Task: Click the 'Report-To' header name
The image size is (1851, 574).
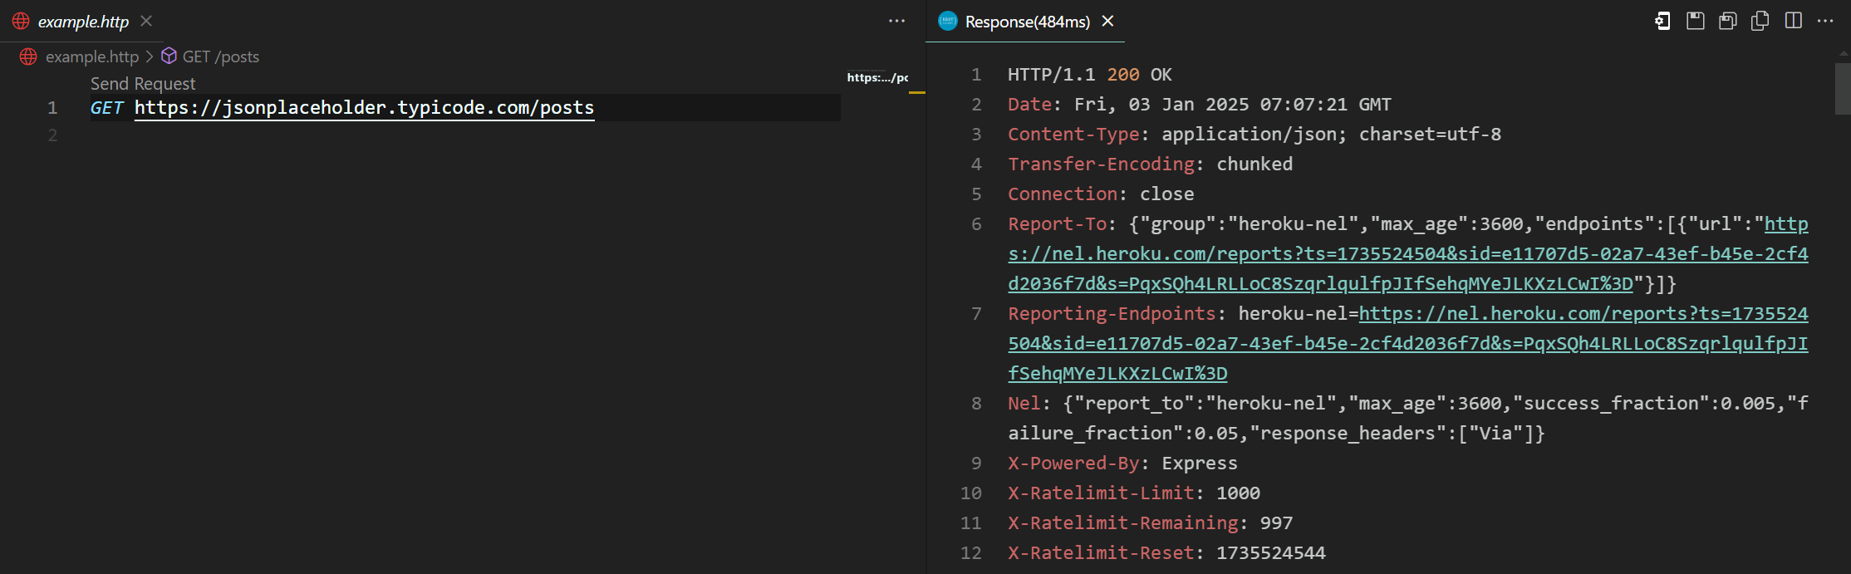Action: point(1057,224)
